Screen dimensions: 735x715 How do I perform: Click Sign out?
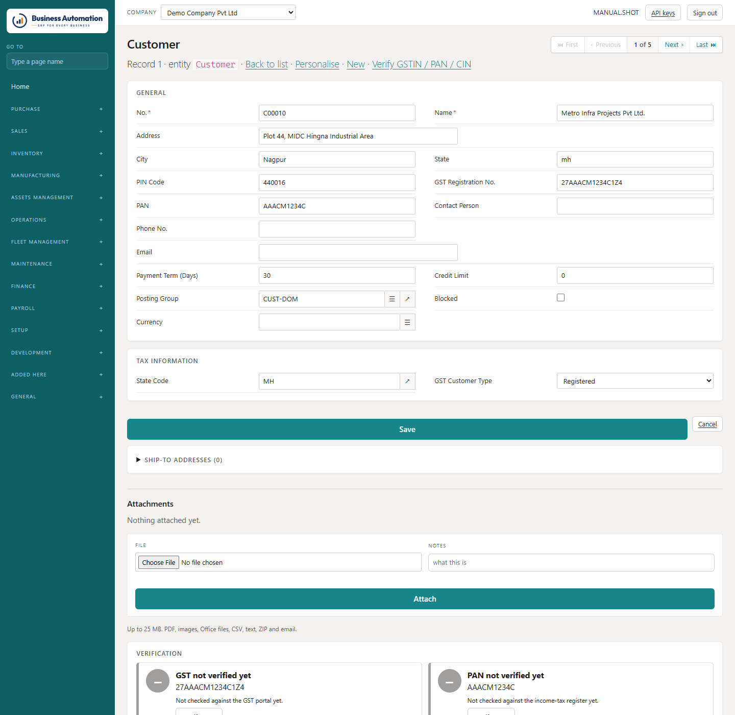(x=705, y=13)
